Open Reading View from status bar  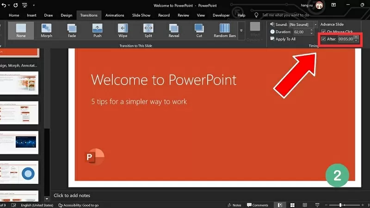click(x=304, y=205)
